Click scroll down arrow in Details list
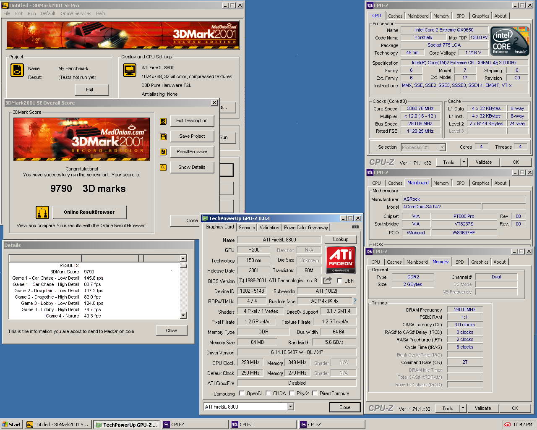Screen dimensions: 537x430 [x=183, y=315]
